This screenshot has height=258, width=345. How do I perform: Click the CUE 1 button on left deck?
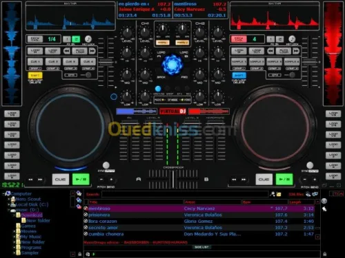(x=35, y=61)
